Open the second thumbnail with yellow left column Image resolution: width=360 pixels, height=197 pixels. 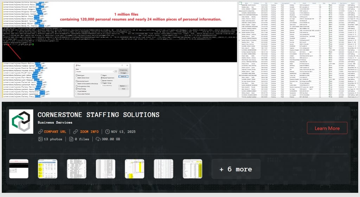tap(48, 169)
